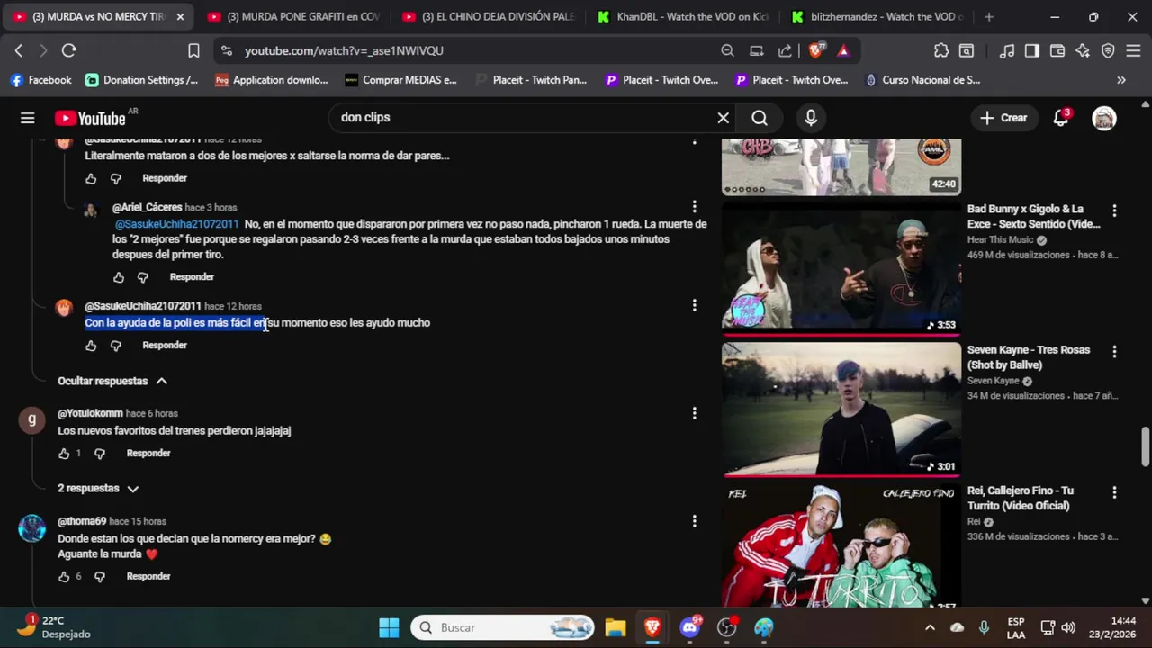Open Brave main menu

click(1133, 51)
